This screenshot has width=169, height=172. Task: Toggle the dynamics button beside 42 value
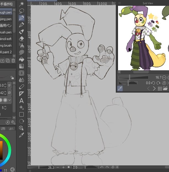coord(9,93)
